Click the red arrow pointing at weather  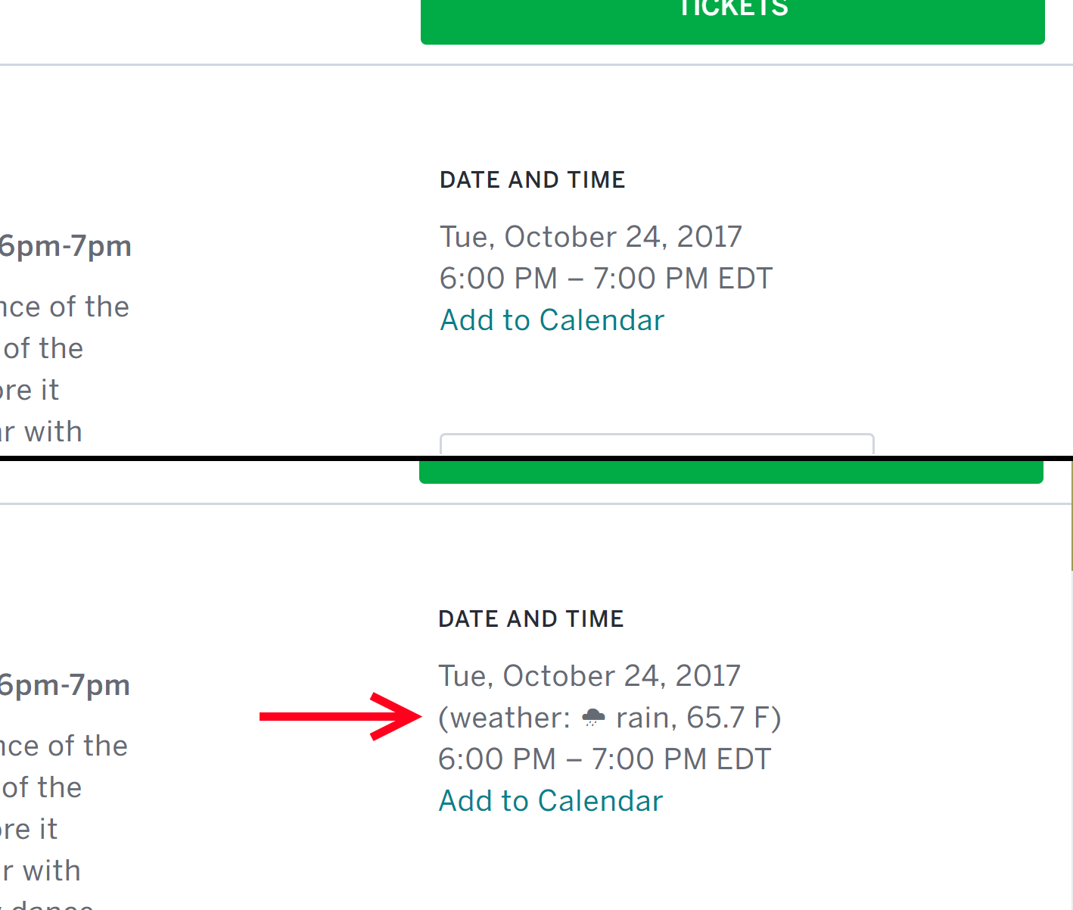point(339,716)
